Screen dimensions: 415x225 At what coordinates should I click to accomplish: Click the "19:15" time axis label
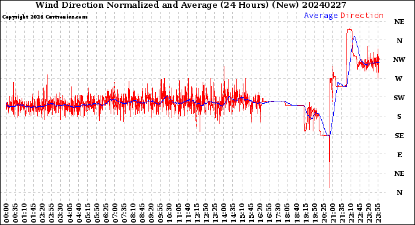pyautogui.click(x=306, y=213)
